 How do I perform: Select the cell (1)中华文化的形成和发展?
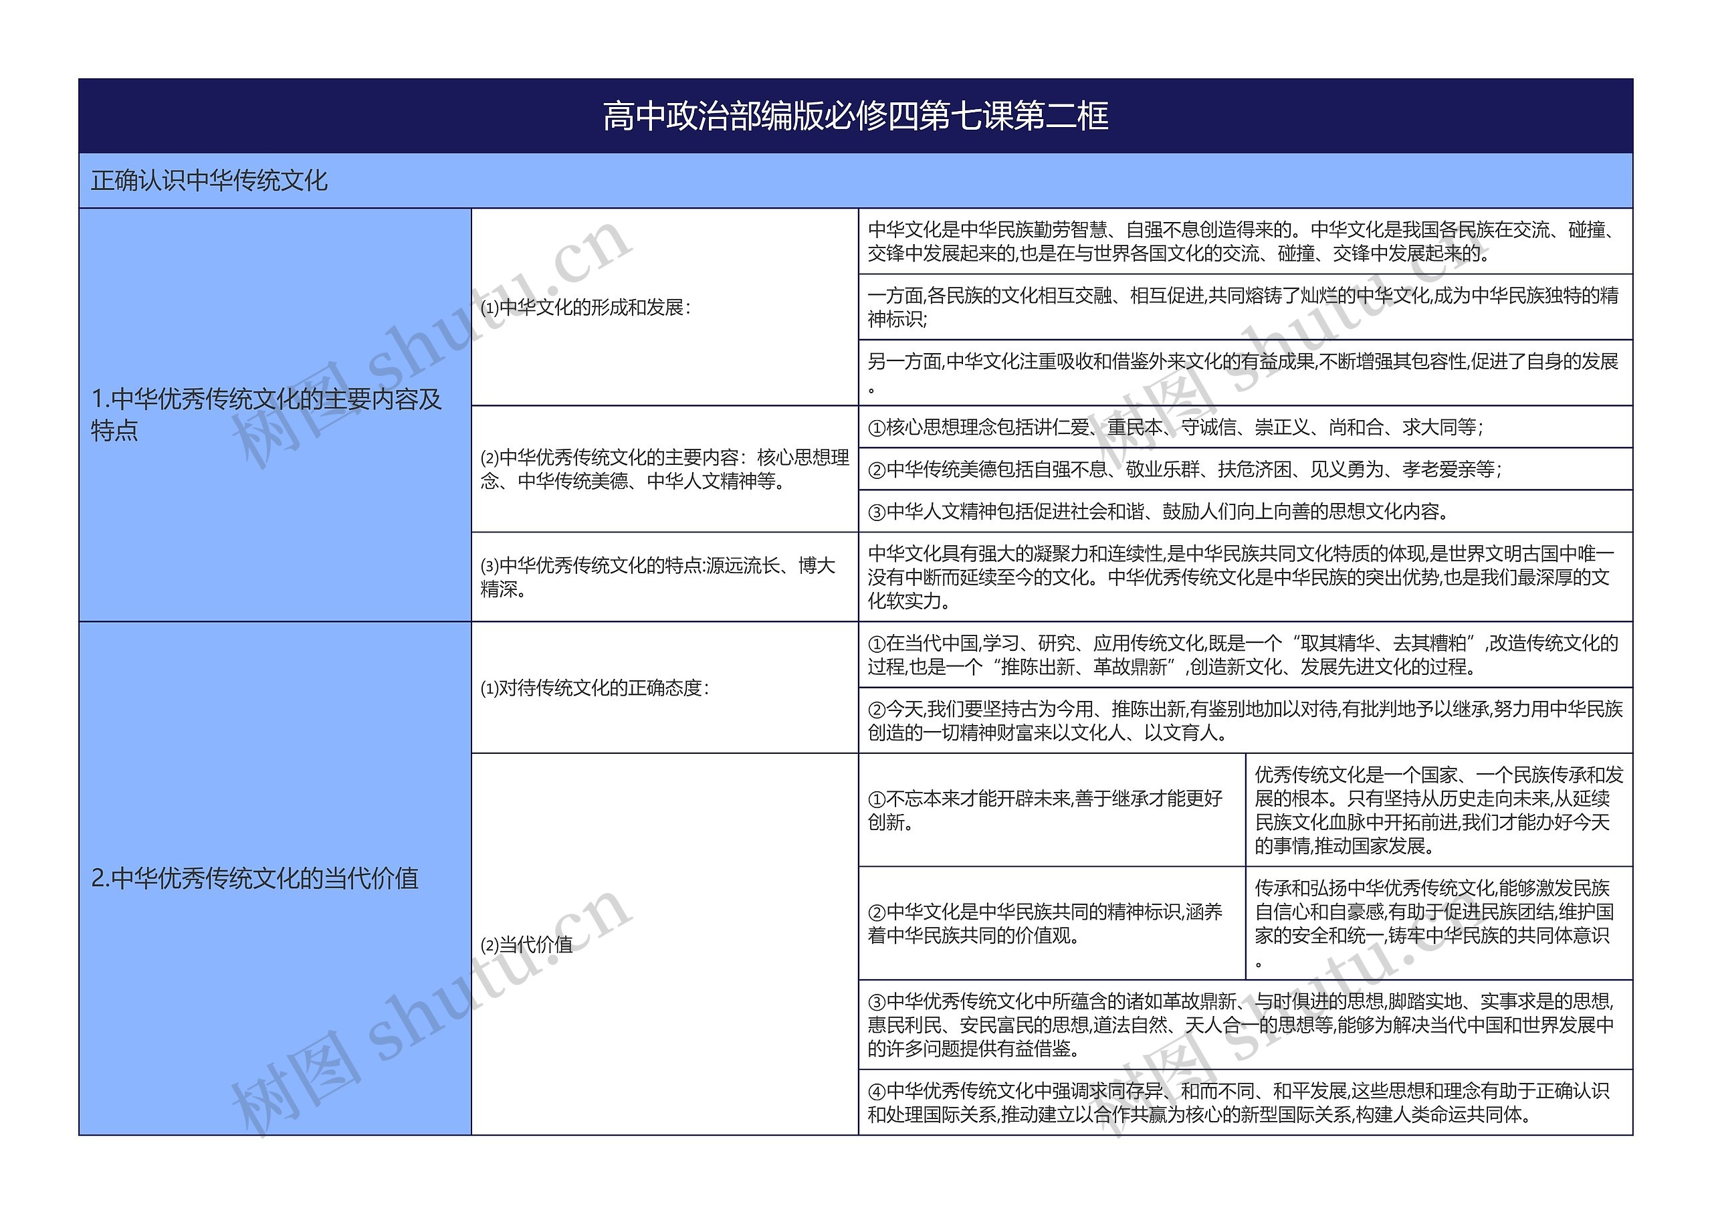(x=665, y=307)
